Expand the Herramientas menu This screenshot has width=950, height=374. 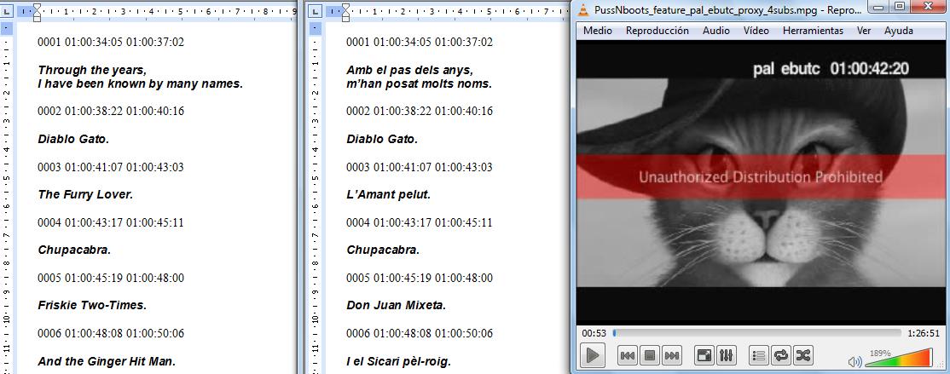click(813, 31)
